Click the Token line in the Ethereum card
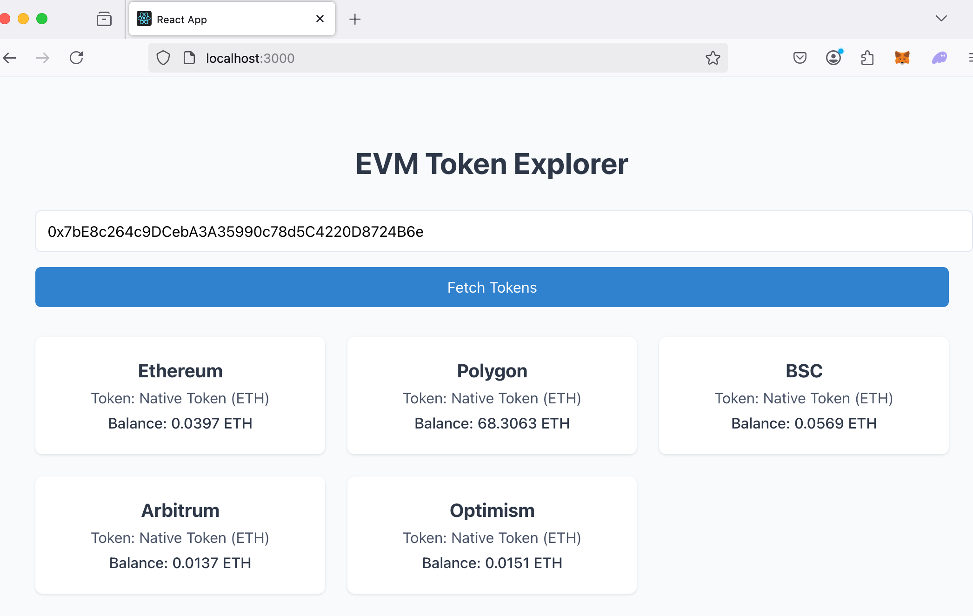 coord(180,398)
